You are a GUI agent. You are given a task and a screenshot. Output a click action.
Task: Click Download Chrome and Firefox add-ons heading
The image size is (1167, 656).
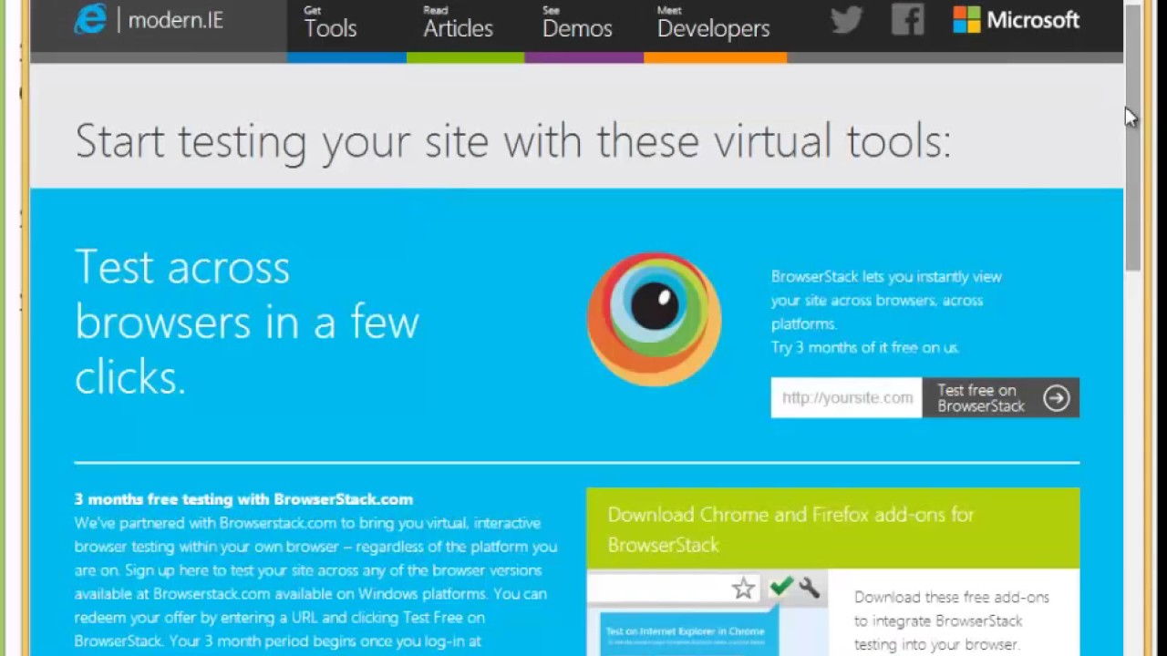point(790,529)
